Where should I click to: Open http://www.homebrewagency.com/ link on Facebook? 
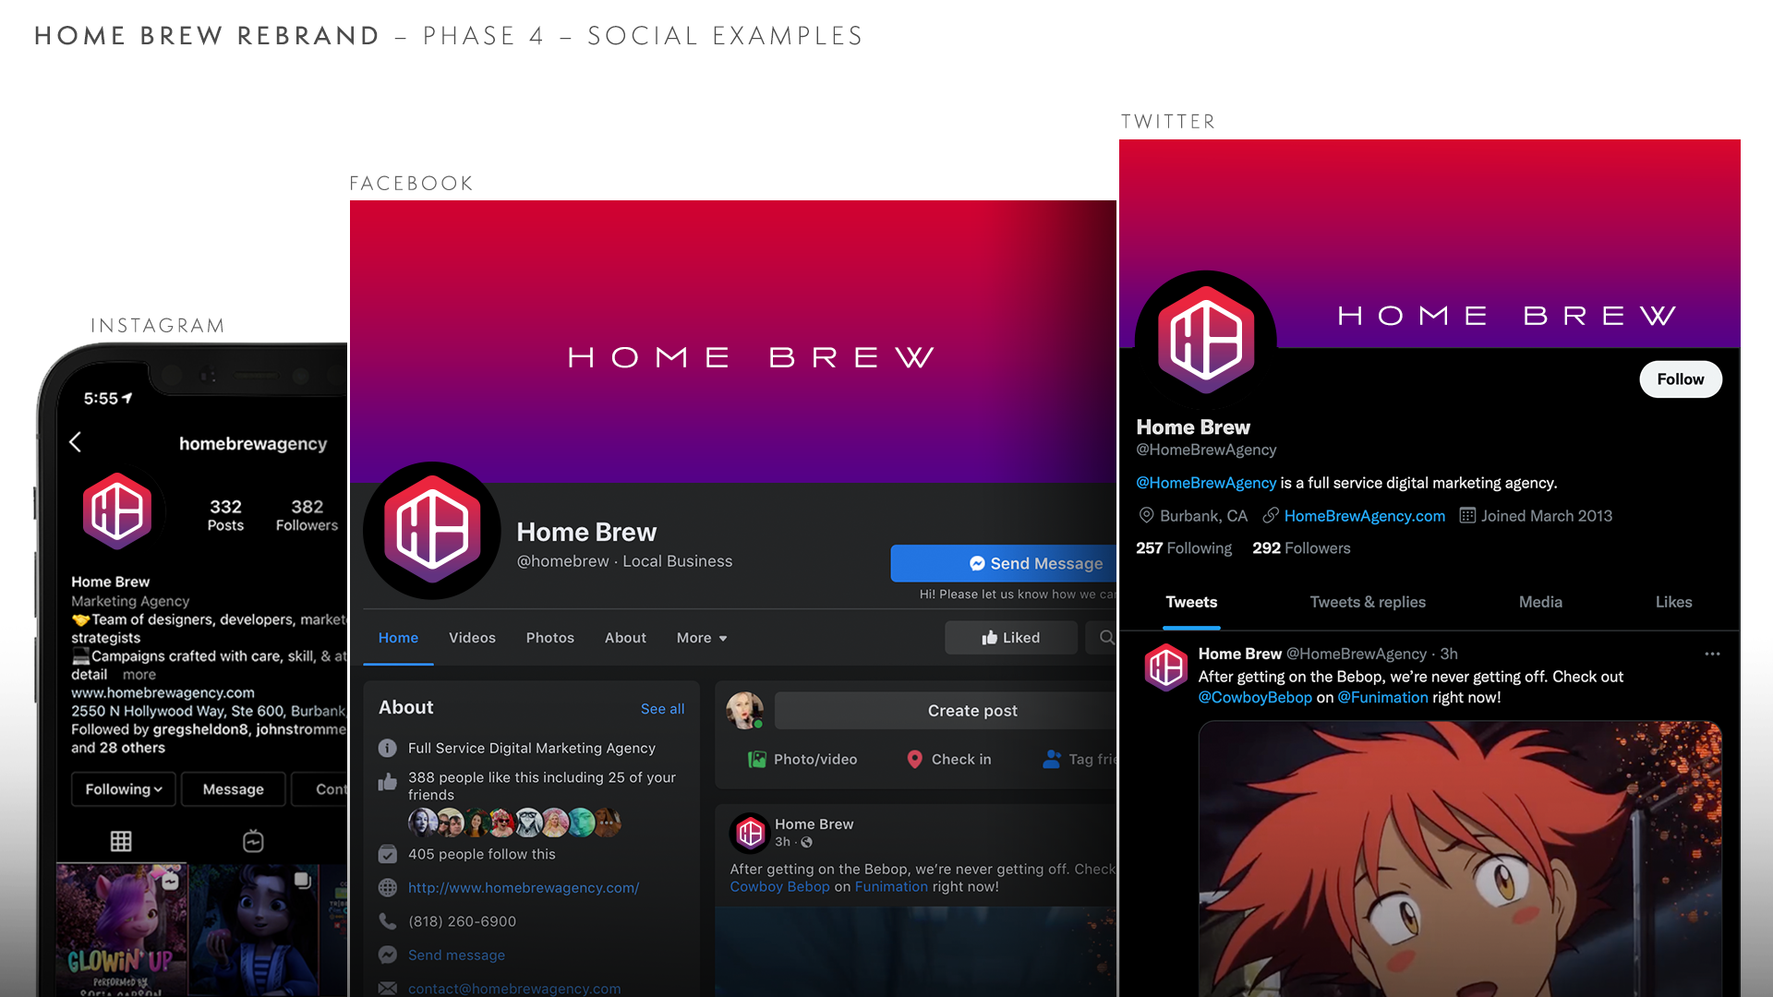524,887
